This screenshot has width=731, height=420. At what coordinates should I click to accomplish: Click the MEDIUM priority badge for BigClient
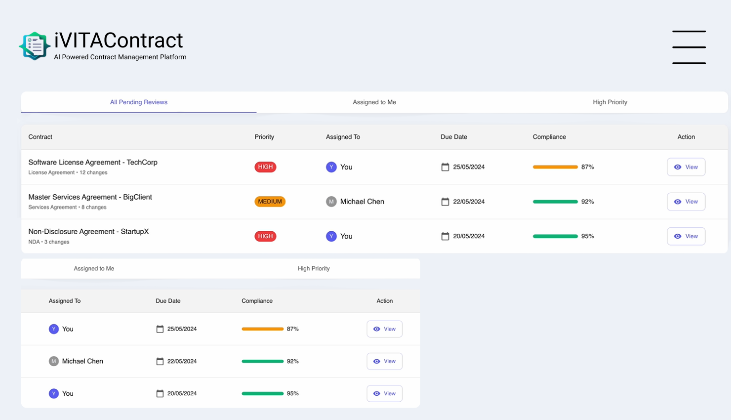(x=270, y=202)
